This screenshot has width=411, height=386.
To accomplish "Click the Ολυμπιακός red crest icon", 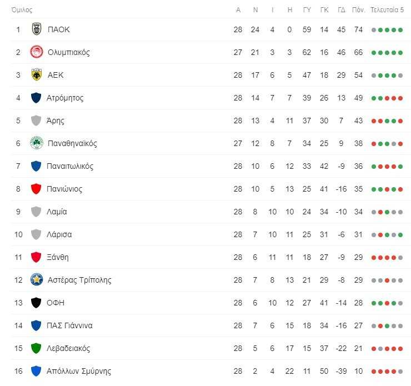I will pyautogui.click(x=37, y=52).
